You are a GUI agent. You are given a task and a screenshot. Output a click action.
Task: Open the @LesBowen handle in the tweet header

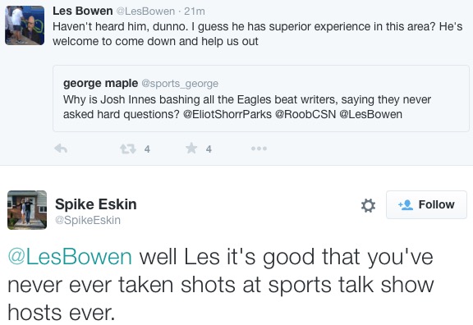coord(145,11)
